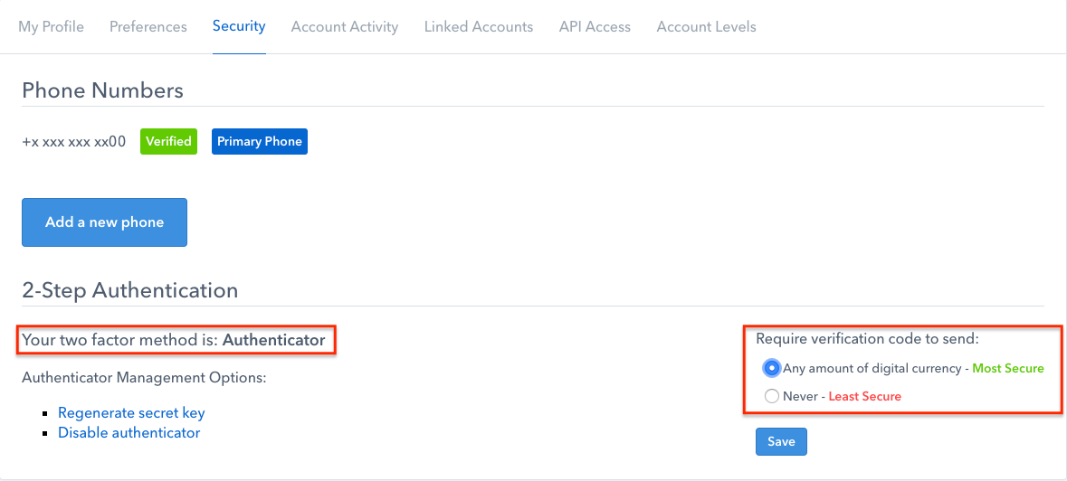
Task: Open the My Profile tab
Action: coord(51,26)
